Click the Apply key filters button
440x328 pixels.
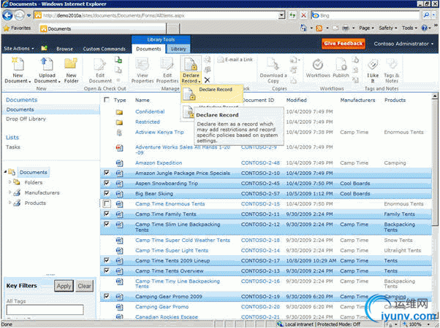(x=64, y=286)
